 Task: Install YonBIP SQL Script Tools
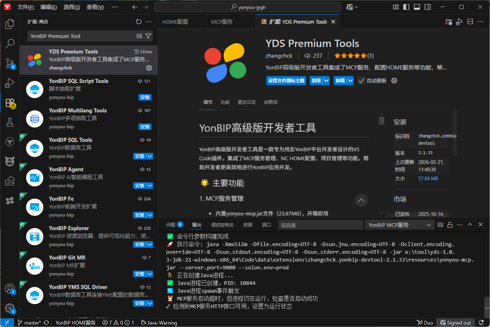[145, 97]
